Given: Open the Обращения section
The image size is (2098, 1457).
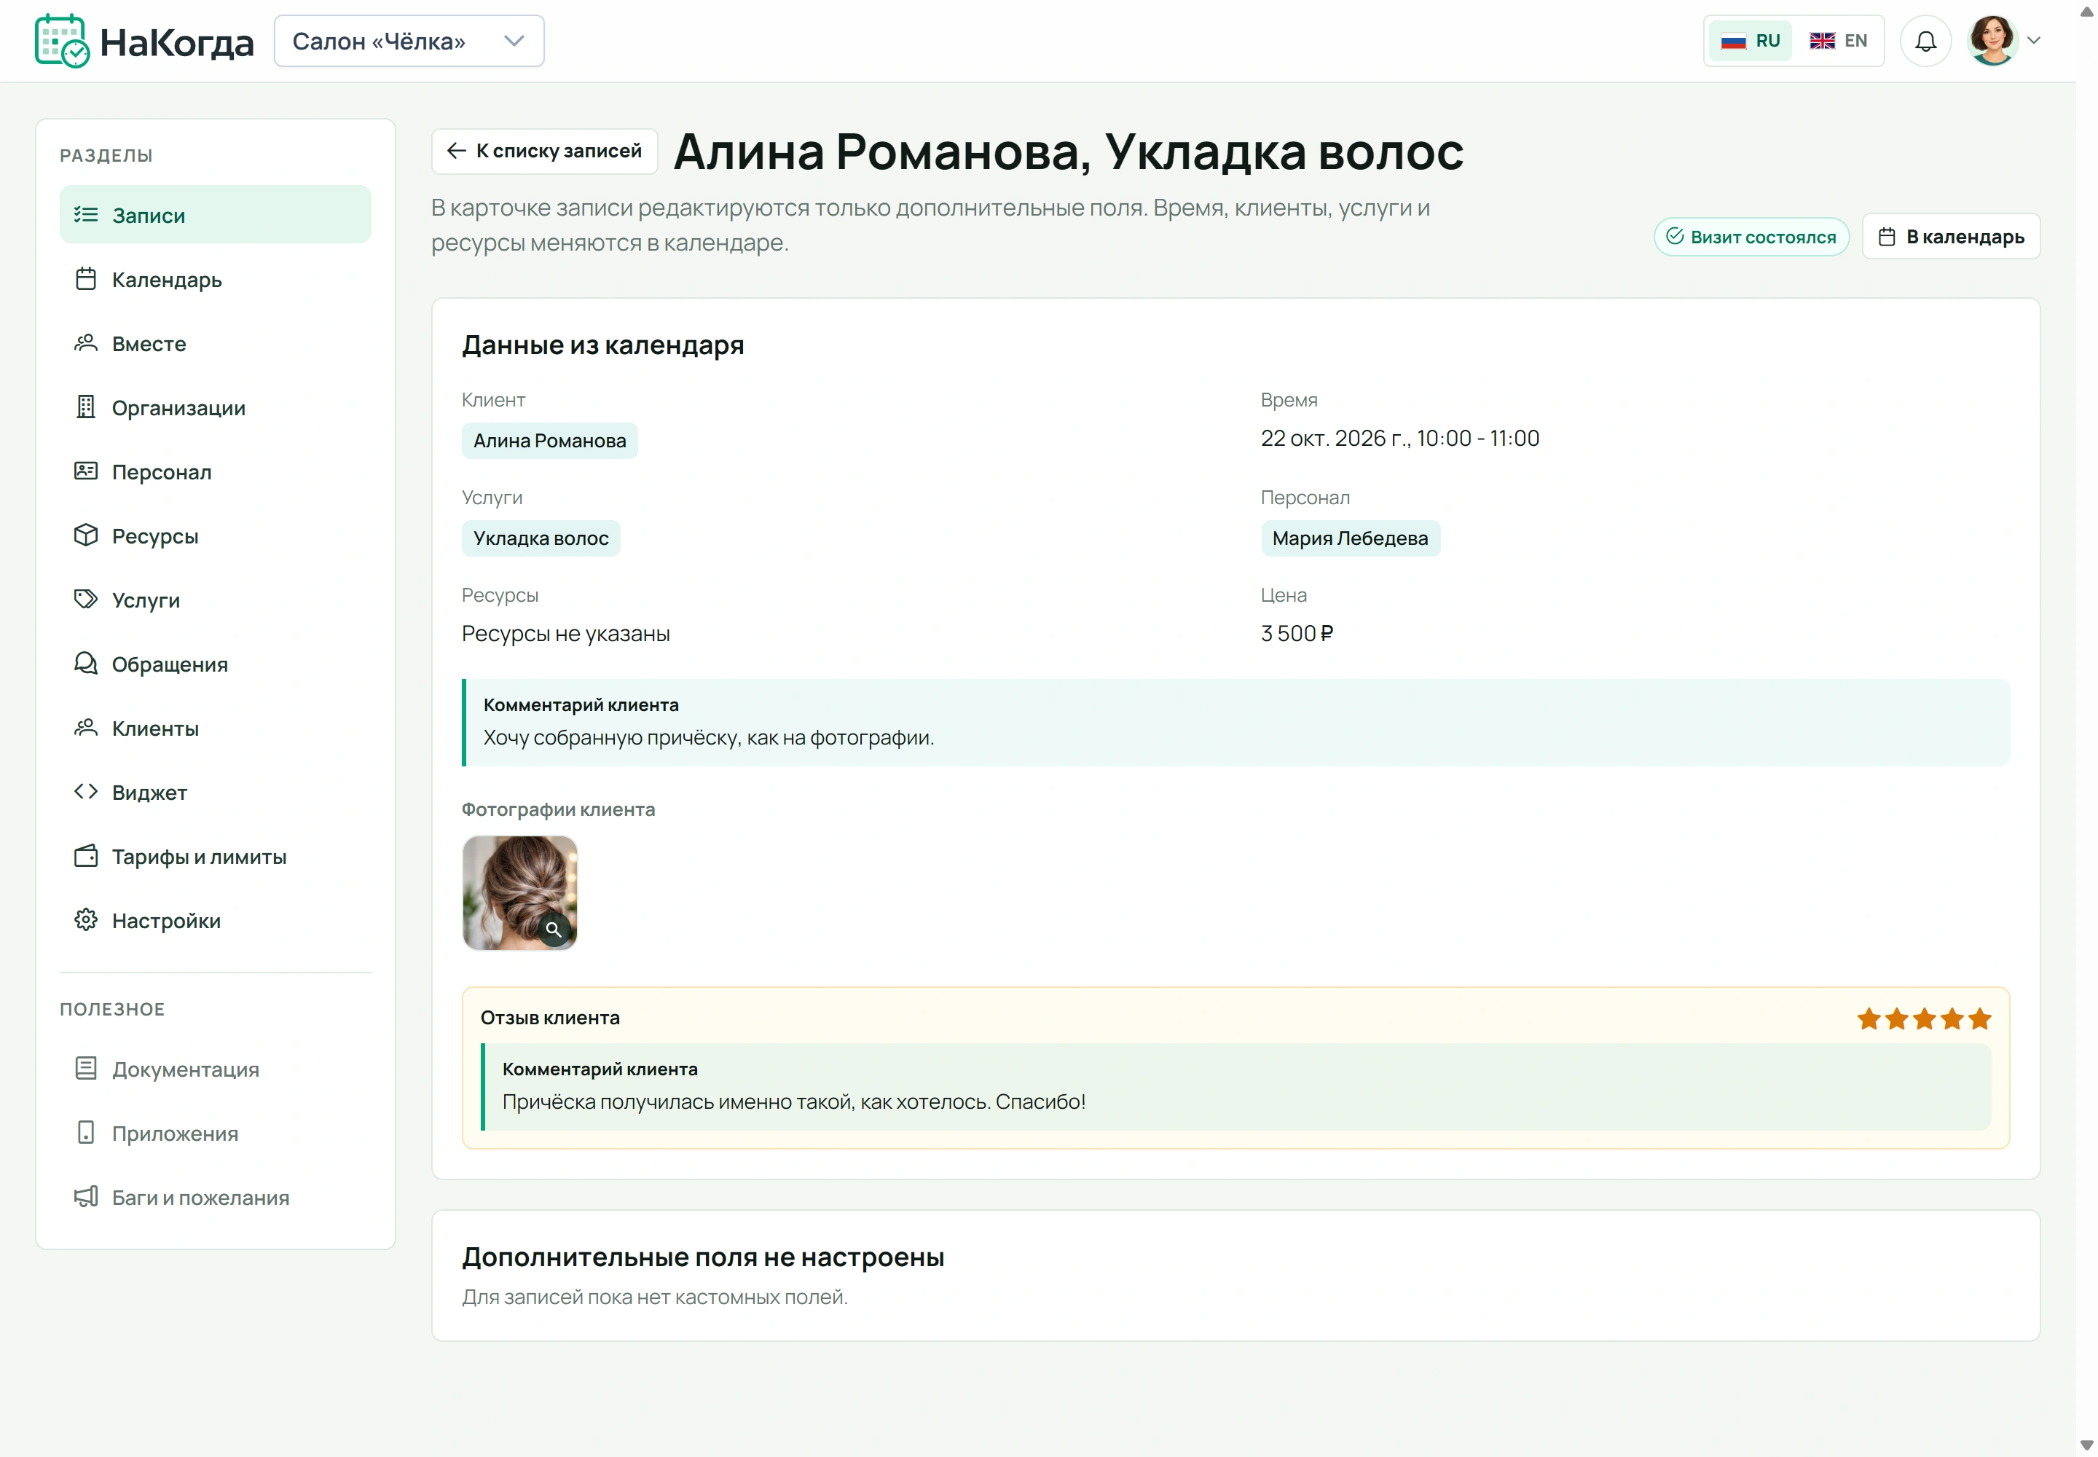Looking at the screenshot, I should pyautogui.click(x=216, y=664).
